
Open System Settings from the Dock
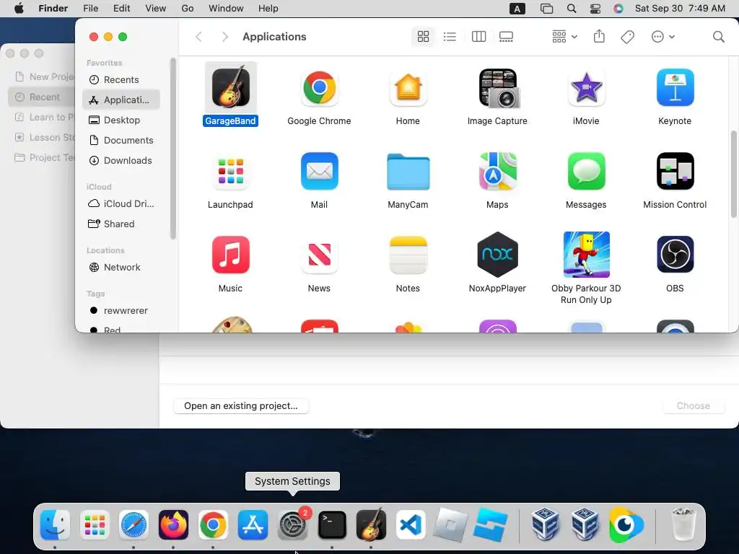(293, 525)
